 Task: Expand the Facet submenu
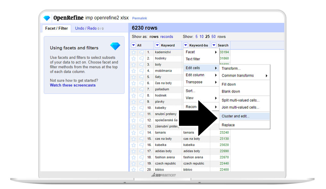[201, 52]
